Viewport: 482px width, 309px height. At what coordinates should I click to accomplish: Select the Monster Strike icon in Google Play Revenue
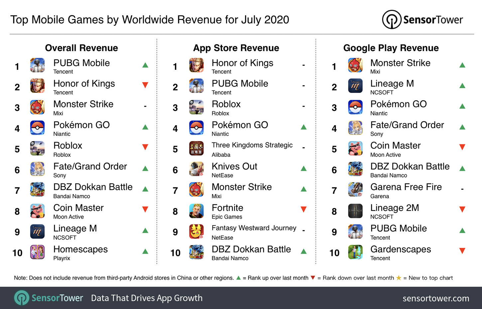coord(355,65)
